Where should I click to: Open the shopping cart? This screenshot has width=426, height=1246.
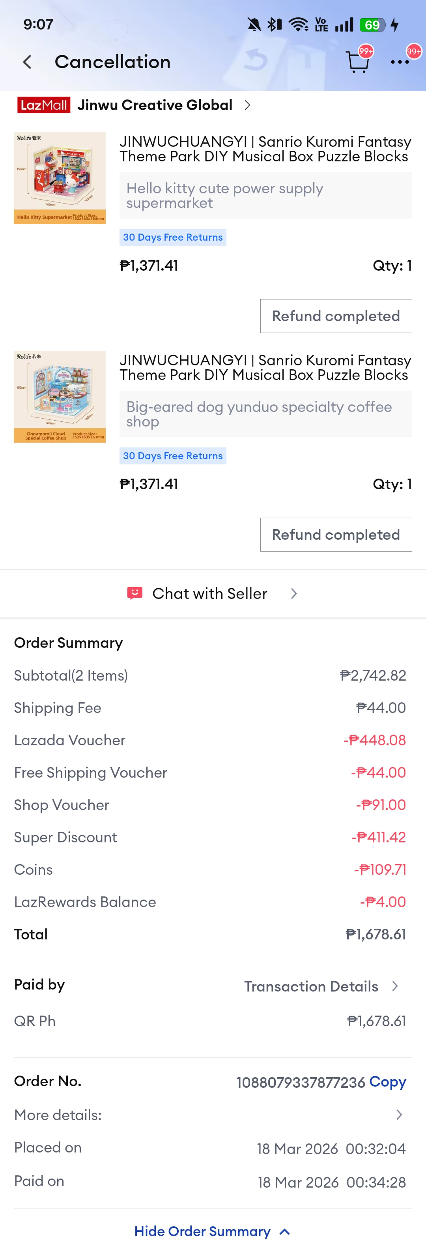point(357,62)
